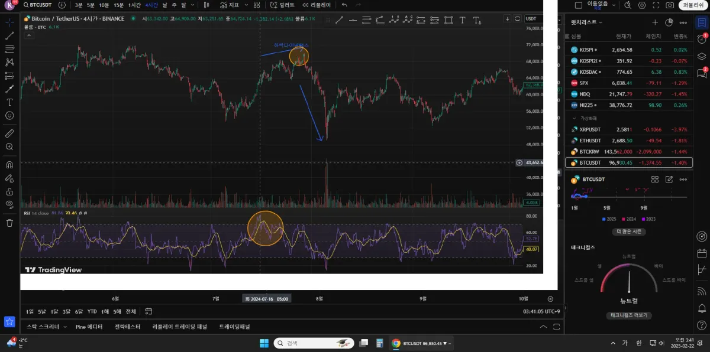The width and height of the screenshot is (710, 352).
Task: Select the rectangle tool in floating drawing toolbar
Action: coord(448,19)
